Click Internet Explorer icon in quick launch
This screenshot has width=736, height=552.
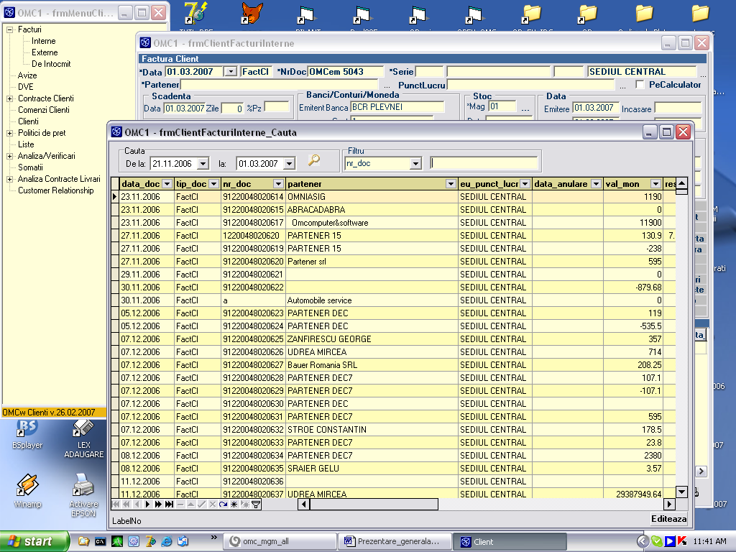tap(167, 541)
